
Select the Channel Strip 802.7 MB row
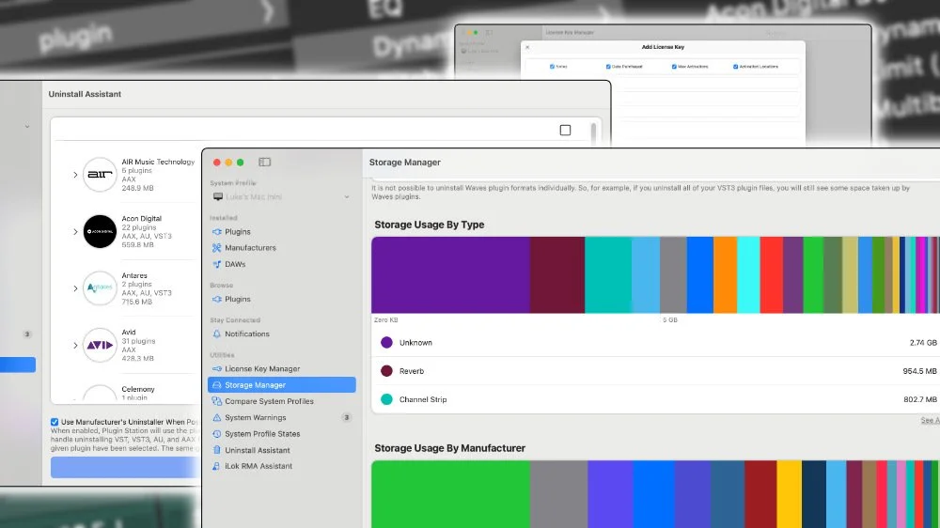point(656,399)
